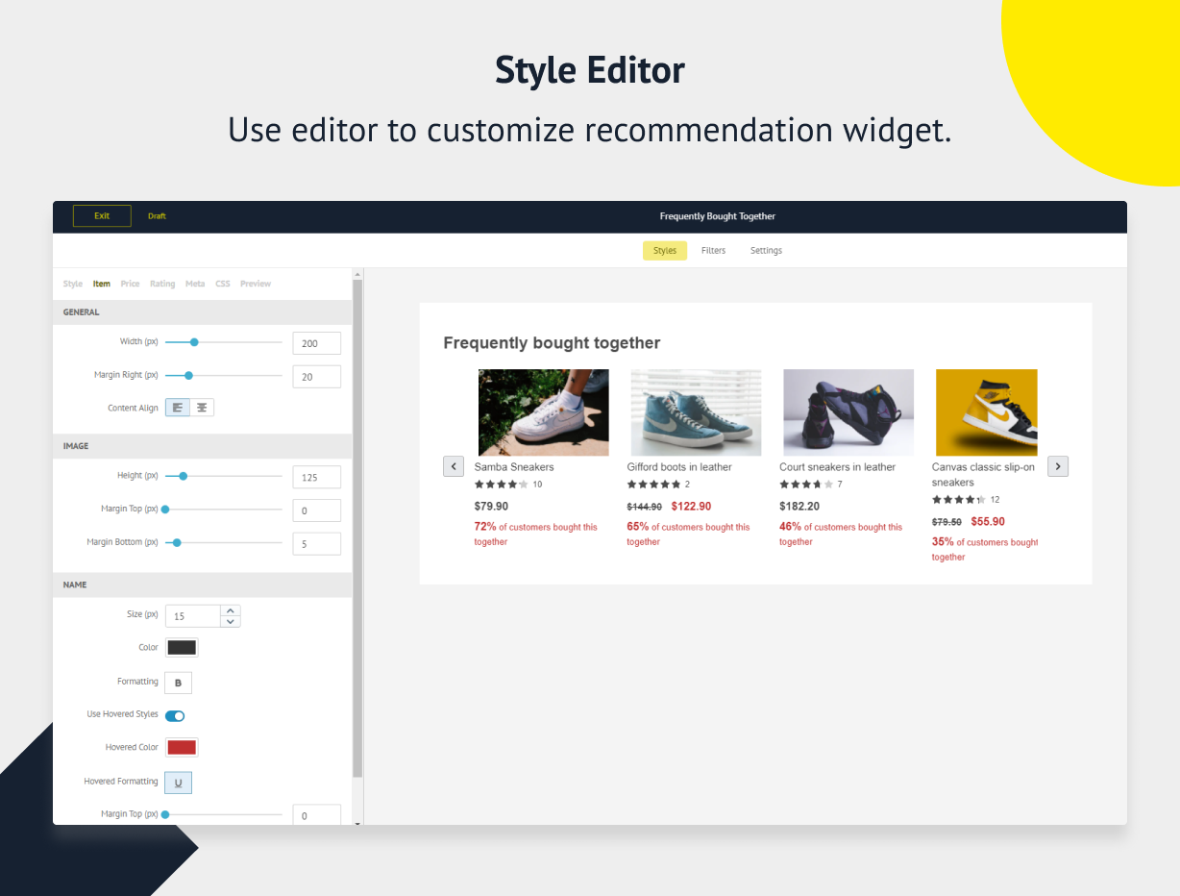Toggle bold Formatting button for name
This screenshot has width=1180, height=896.
point(178,683)
